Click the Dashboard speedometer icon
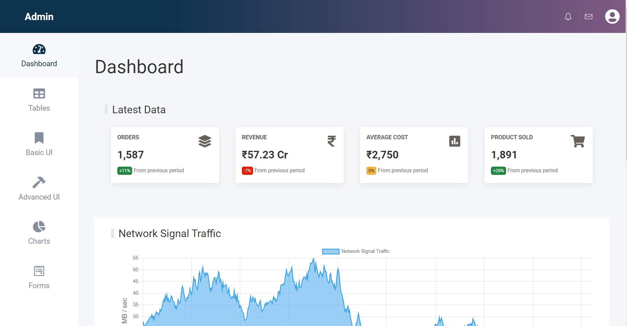This screenshot has height=326, width=627. (x=39, y=49)
